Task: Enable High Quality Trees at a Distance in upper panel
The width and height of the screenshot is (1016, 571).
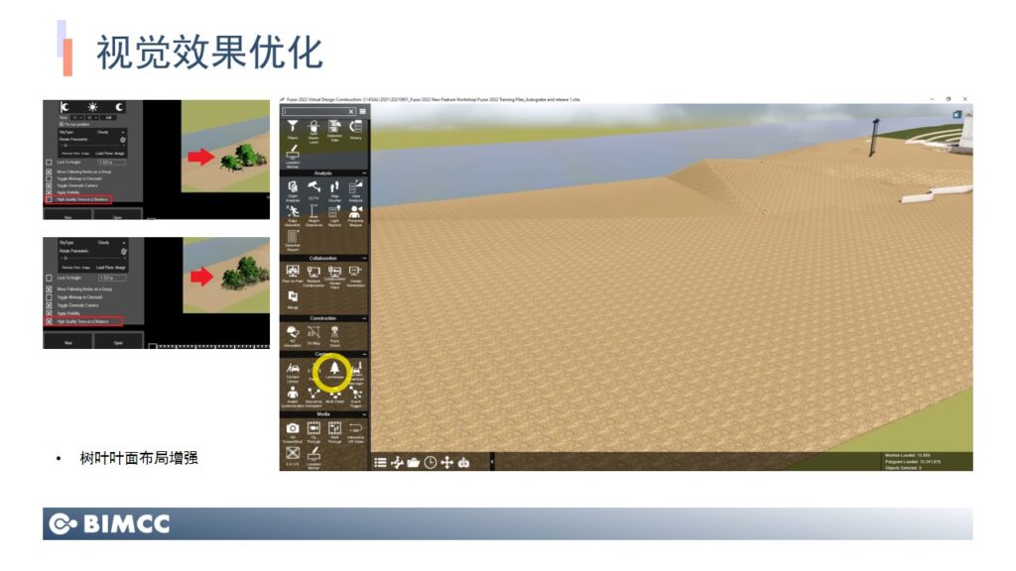Action: 49,199
